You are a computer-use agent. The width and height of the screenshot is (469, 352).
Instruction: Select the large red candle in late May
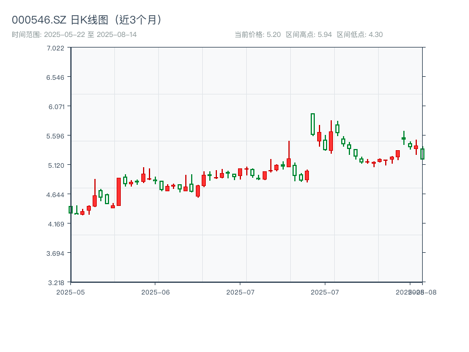pos(118,192)
